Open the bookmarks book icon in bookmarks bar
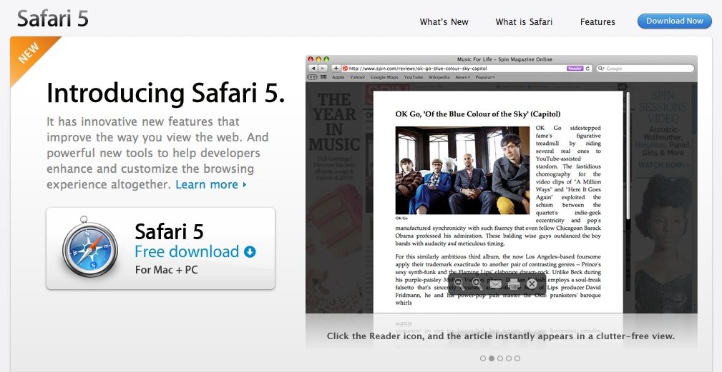The width and height of the screenshot is (722, 372). [x=312, y=77]
